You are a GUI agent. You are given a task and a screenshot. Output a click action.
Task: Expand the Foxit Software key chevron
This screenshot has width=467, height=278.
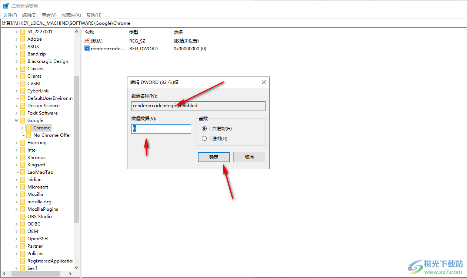(16, 113)
